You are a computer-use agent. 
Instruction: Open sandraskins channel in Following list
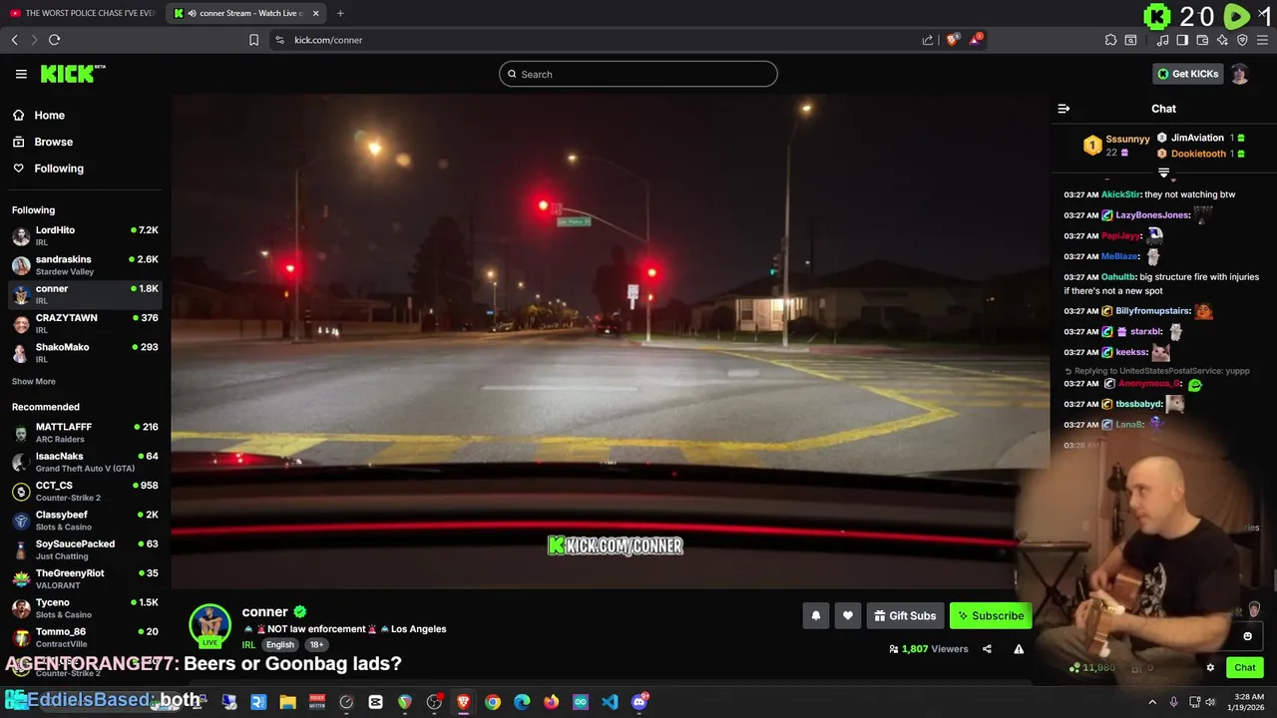85,265
